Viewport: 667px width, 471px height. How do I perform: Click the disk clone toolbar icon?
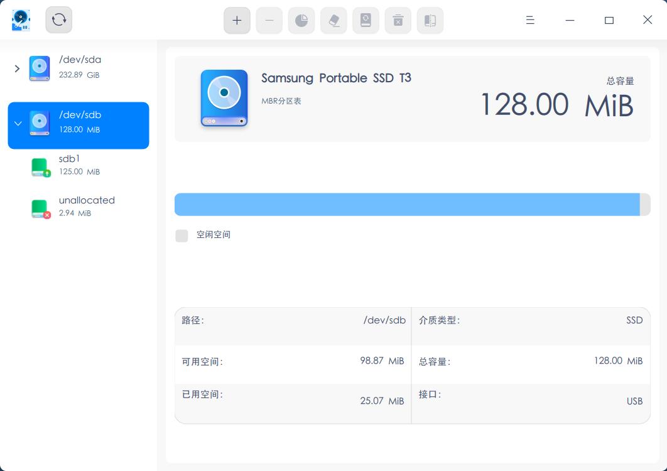431,19
